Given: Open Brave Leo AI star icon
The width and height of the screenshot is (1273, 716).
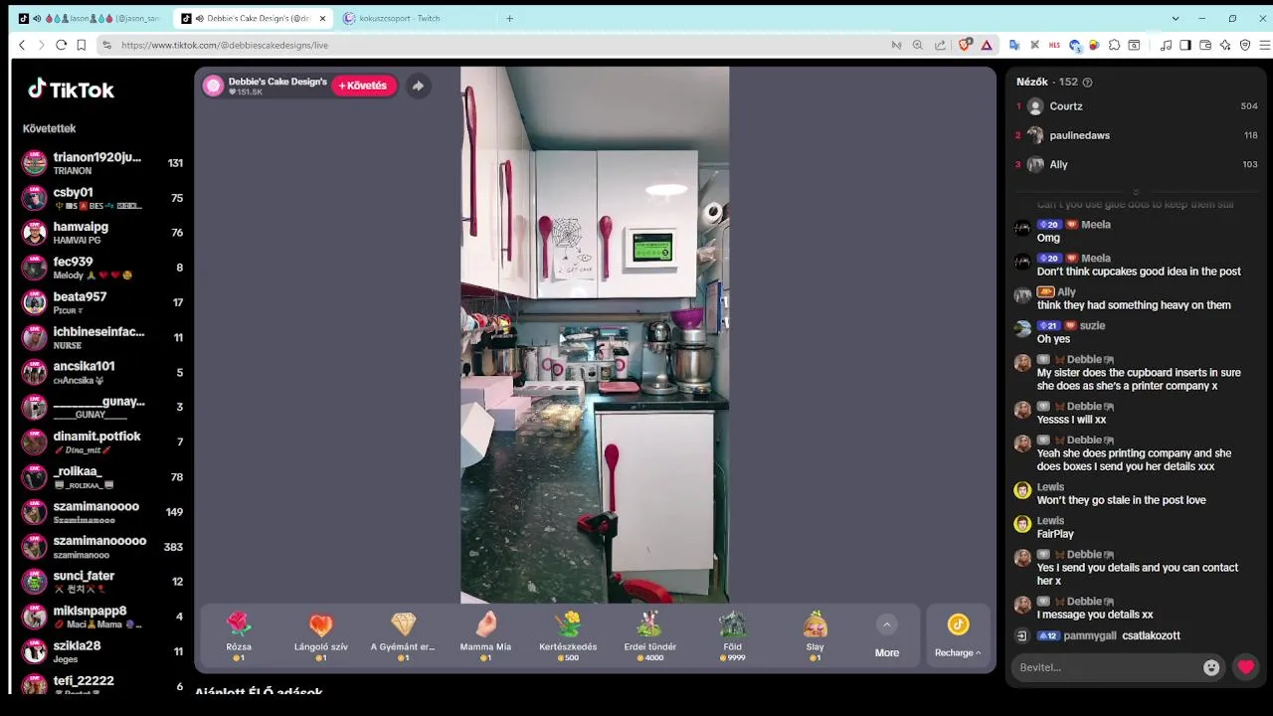Looking at the screenshot, I should click(1225, 45).
